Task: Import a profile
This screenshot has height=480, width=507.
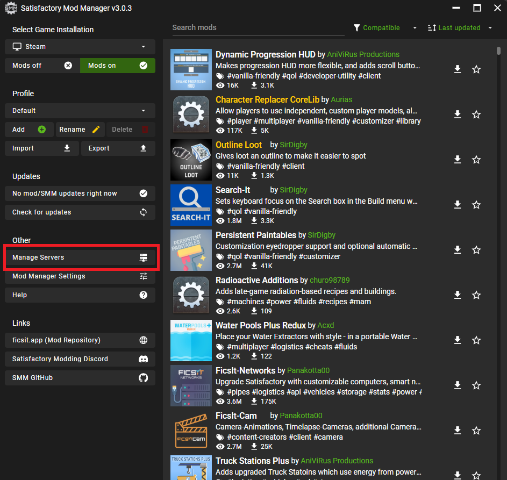Action: [x=42, y=148]
